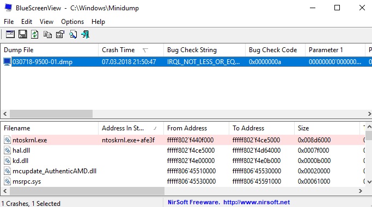Viewport: 372px width, 207px height.
Task: Open the File menu
Action: [9, 22]
